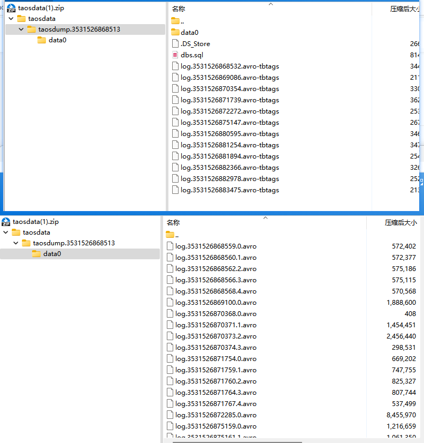Select the log.3531526870368.0.avro file icon
The width and height of the screenshot is (424, 443).
click(170, 314)
